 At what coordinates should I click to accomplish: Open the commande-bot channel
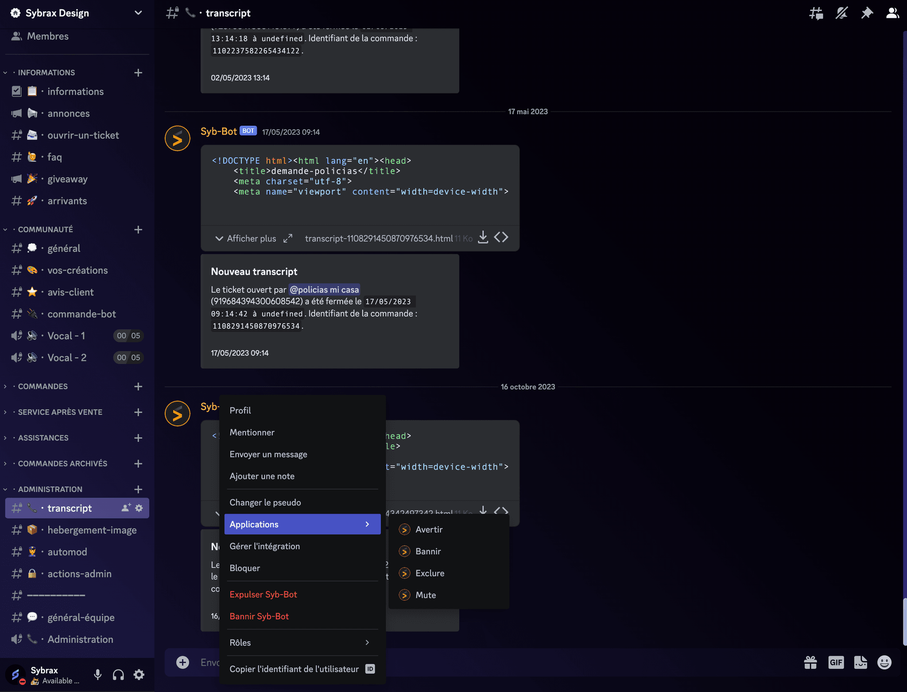(81, 314)
